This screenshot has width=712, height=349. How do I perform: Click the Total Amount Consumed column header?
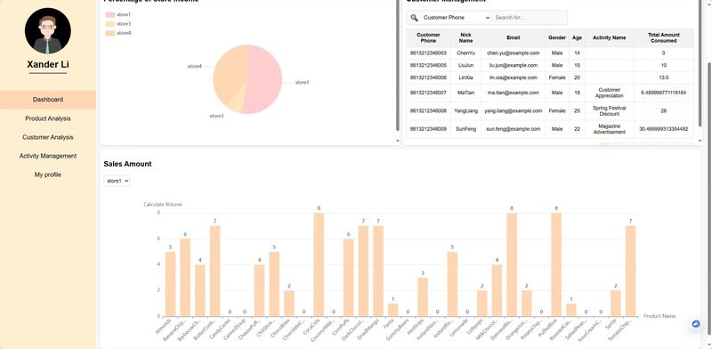663,37
